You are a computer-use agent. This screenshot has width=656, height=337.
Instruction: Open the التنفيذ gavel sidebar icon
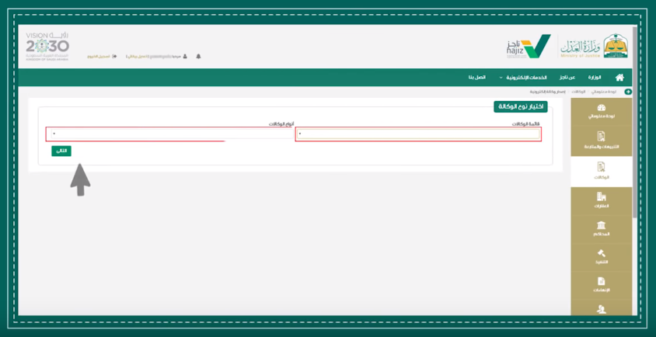601,257
